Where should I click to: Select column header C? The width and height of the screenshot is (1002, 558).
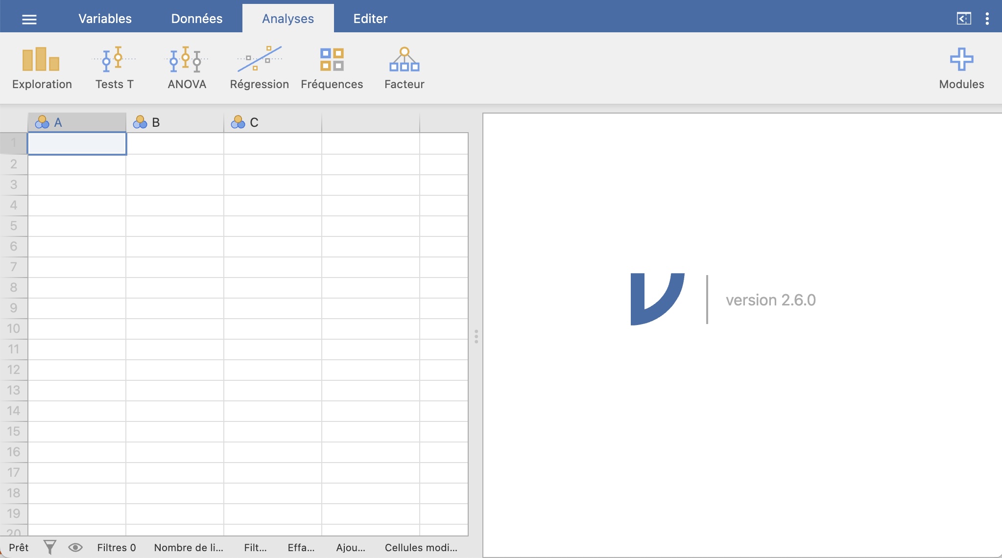[x=272, y=122]
